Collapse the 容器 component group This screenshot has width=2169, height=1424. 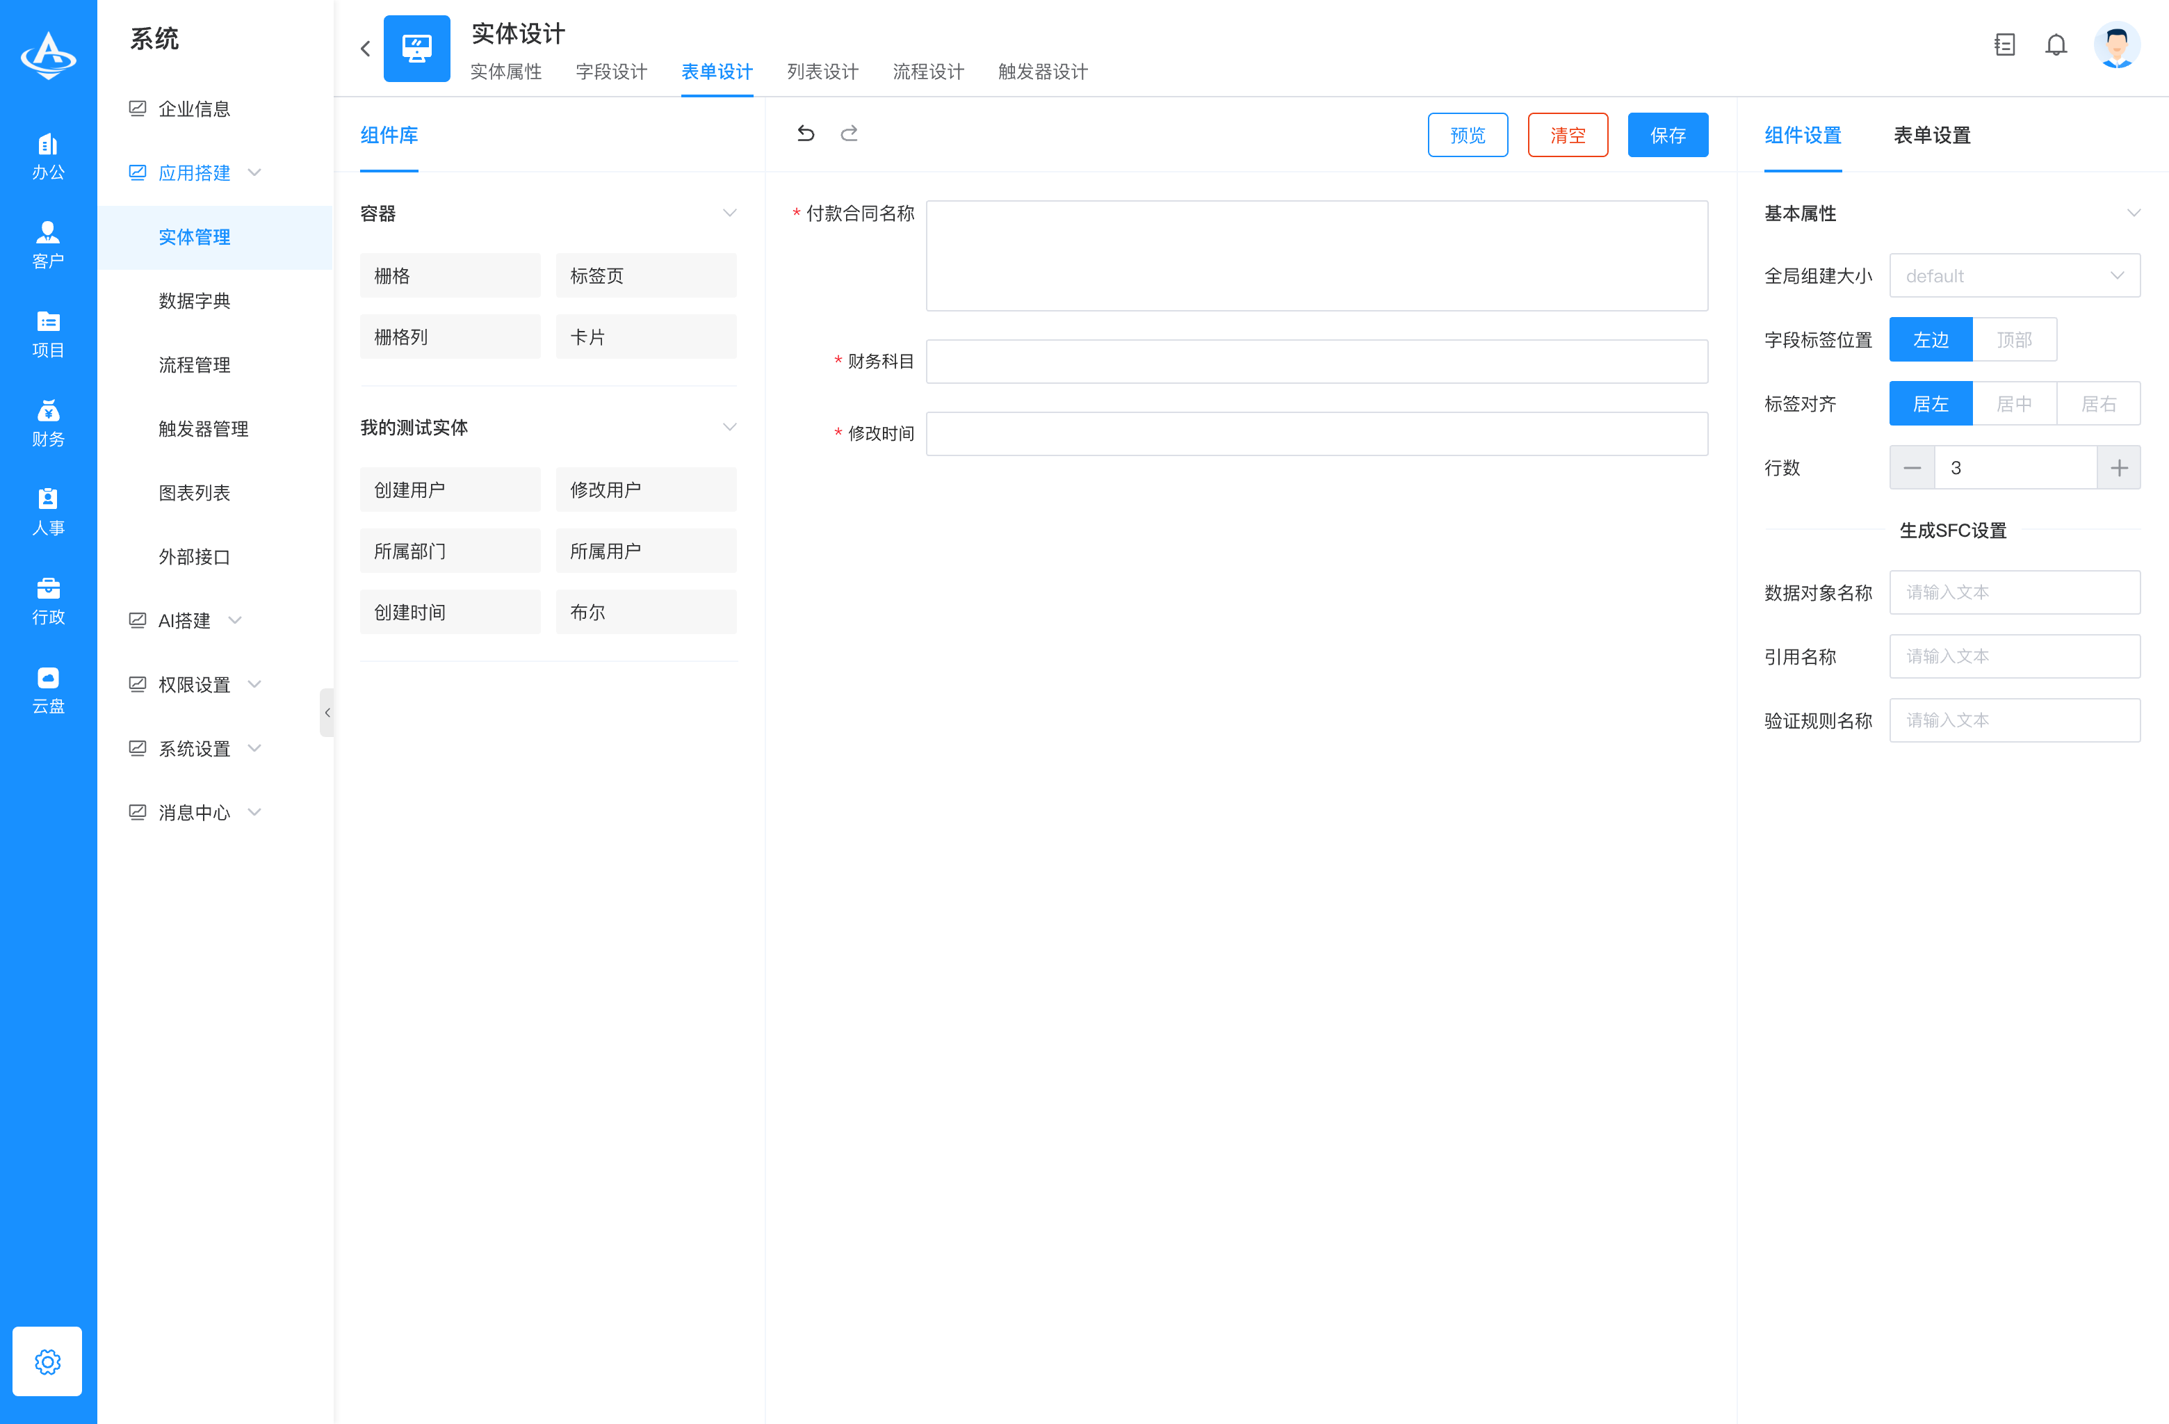pyautogui.click(x=729, y=212)
